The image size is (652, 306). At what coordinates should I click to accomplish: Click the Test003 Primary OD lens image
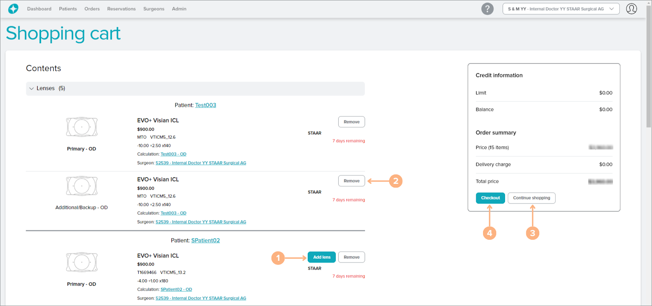pos(82,127)
